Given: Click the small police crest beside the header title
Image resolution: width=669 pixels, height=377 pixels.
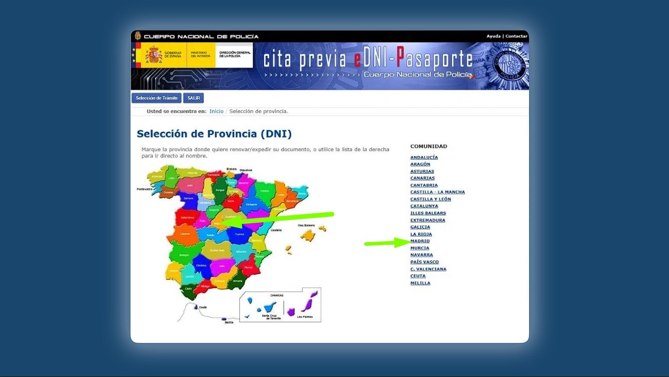Looking at the screenshot, I should (x=138, y=36).
